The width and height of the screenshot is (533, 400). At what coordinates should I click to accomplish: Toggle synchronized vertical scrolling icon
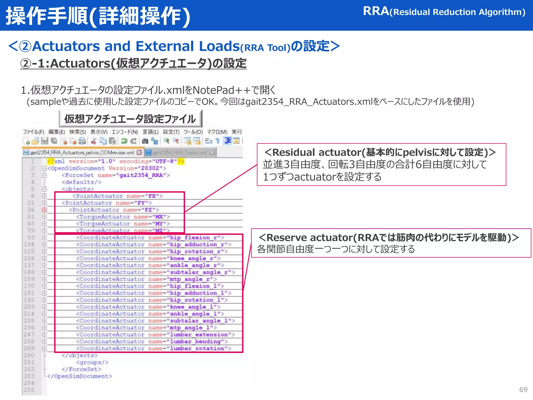(187, 141)
